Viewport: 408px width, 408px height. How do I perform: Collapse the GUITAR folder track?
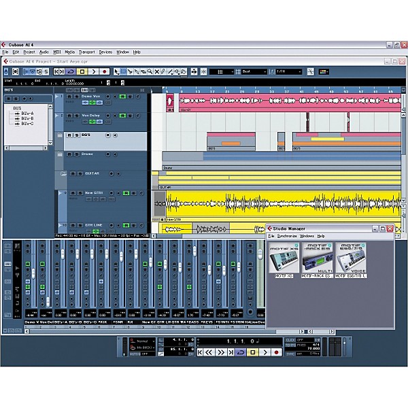click(63, 173)
